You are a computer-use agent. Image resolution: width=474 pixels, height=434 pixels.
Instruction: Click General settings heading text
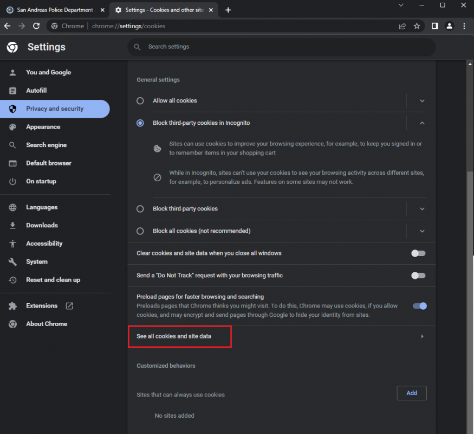[158, 80]
